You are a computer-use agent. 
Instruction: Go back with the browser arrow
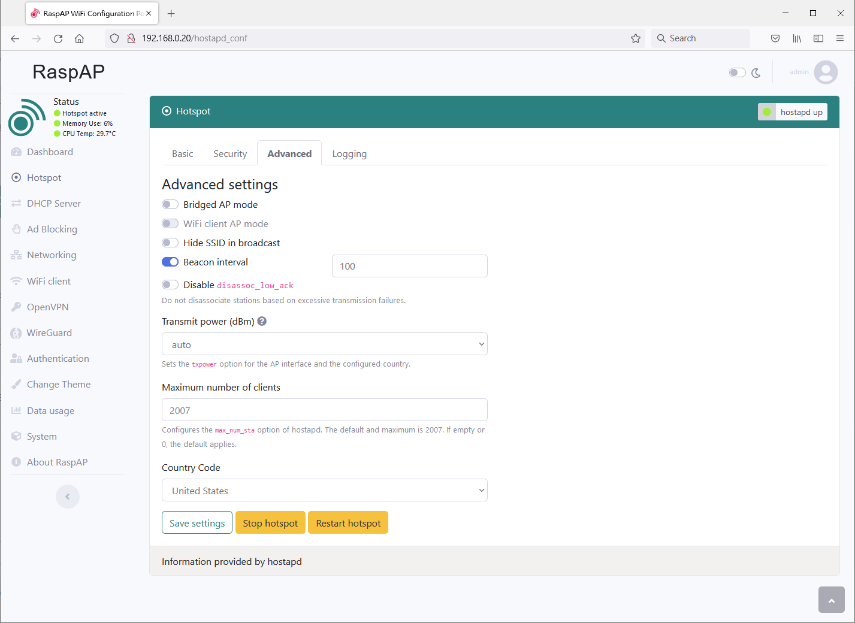coord(15,38)
